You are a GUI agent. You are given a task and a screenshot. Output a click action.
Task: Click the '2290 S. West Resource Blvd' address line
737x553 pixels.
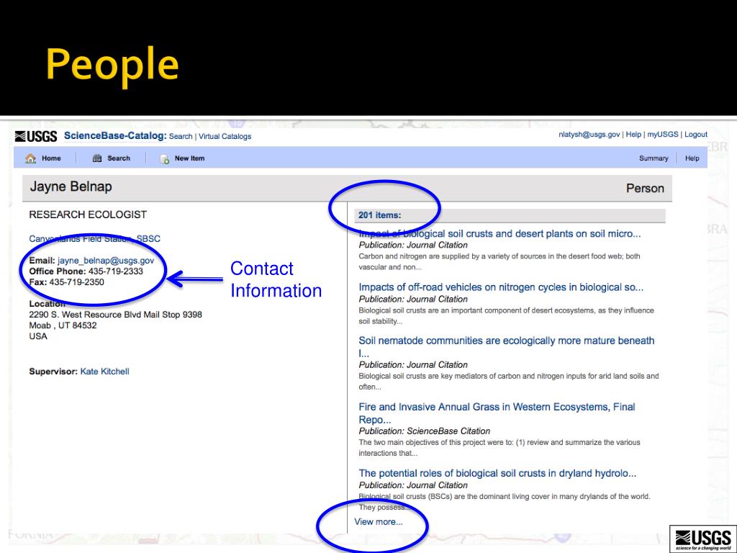[x=116, y=315]
